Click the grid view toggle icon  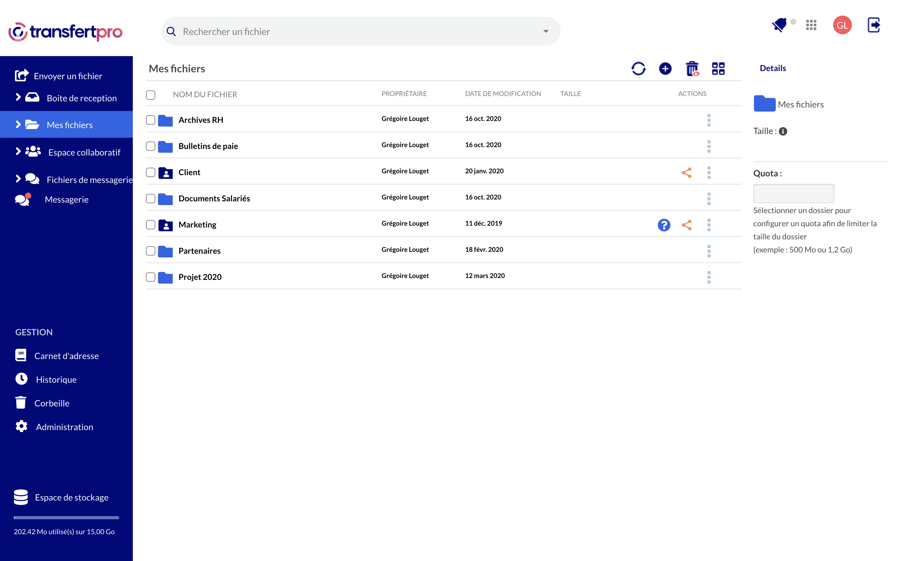(718, 69)
